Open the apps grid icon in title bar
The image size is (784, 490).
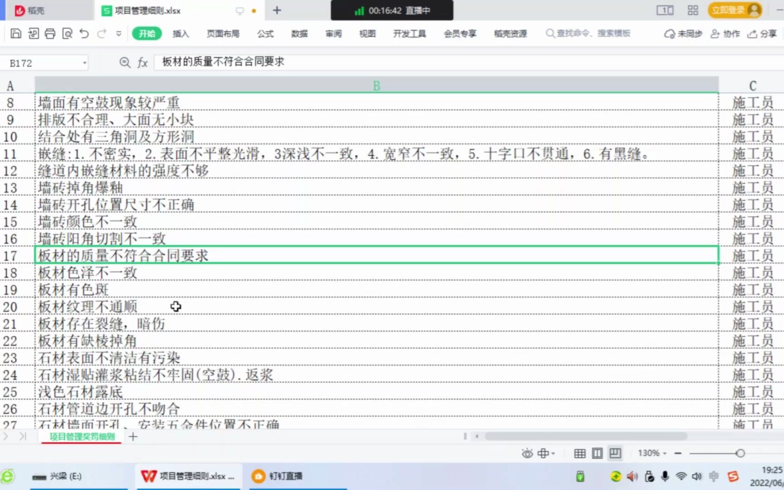693,10
